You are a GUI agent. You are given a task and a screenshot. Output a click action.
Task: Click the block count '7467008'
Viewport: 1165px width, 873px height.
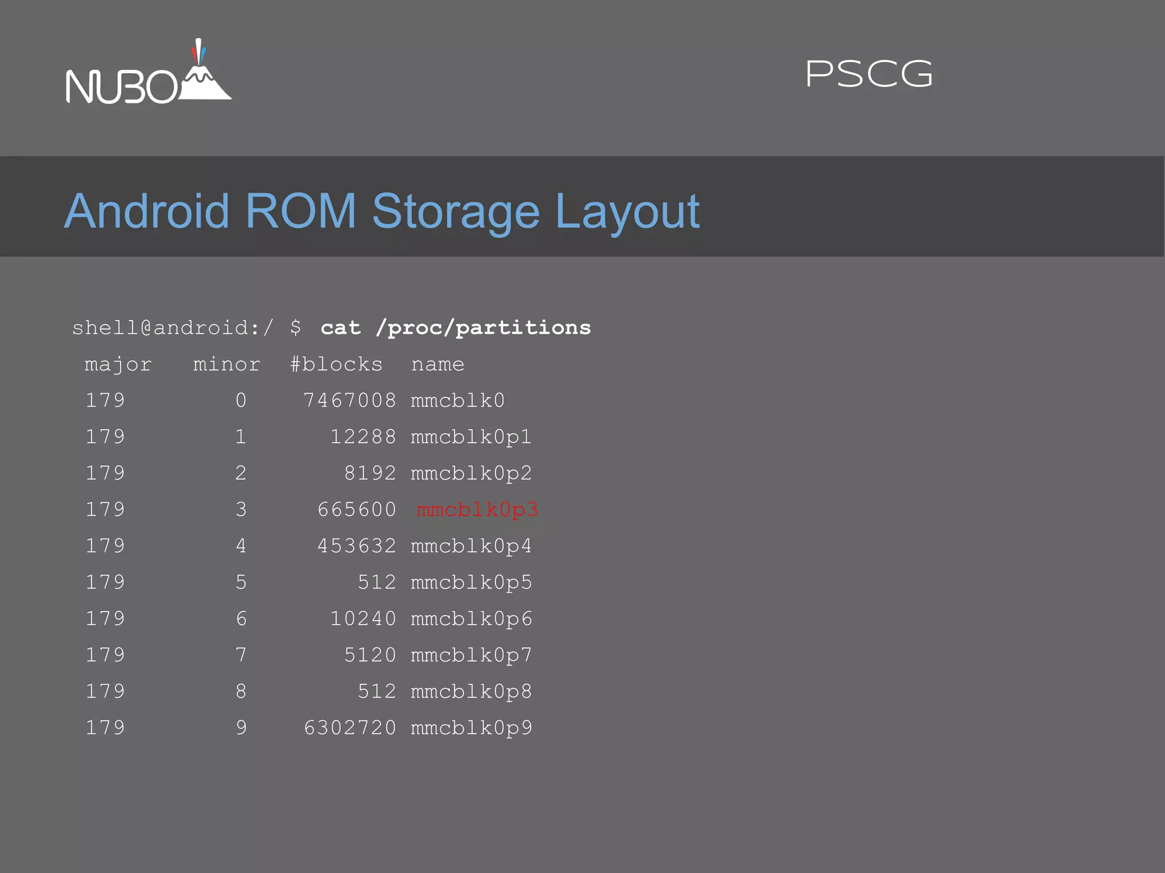point(350,400)
